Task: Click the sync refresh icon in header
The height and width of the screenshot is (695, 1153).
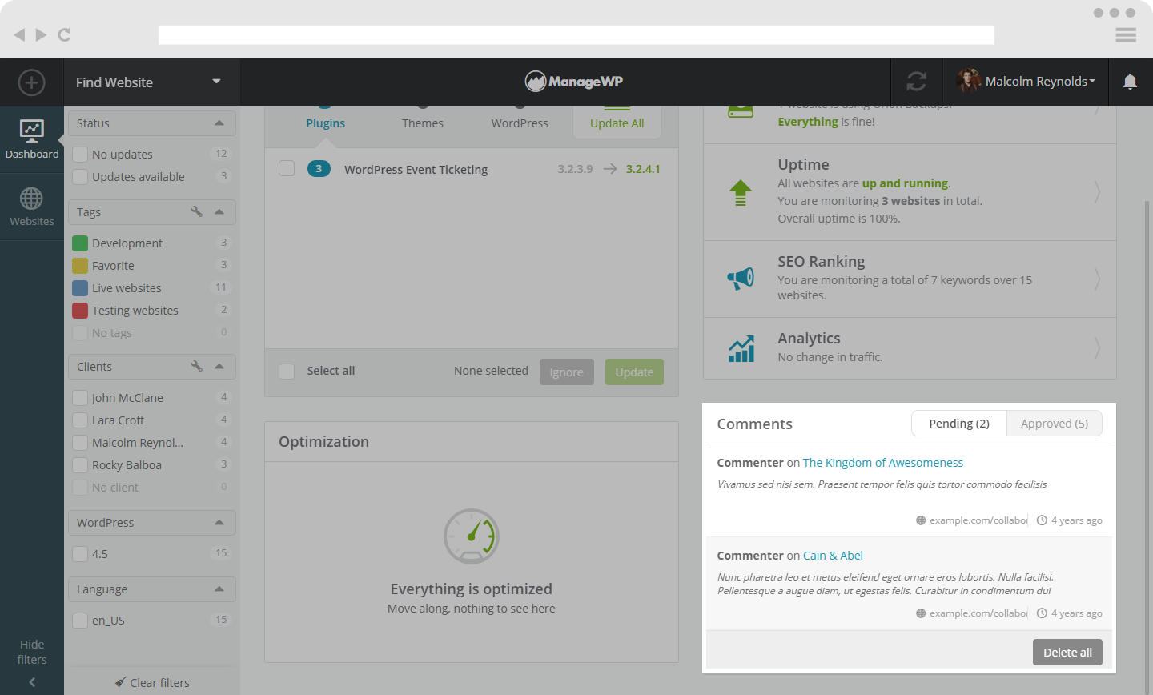Action: pos(917,82)
